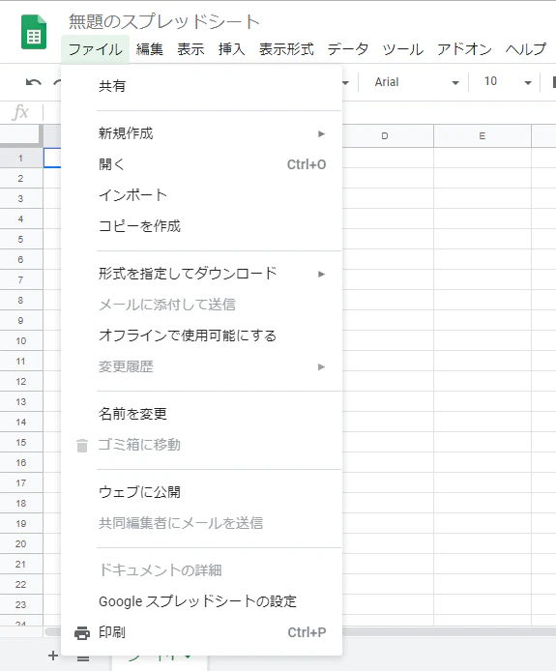Open the font size 10 dropdown
Screen dimensions: 556x671
point(508,82)
